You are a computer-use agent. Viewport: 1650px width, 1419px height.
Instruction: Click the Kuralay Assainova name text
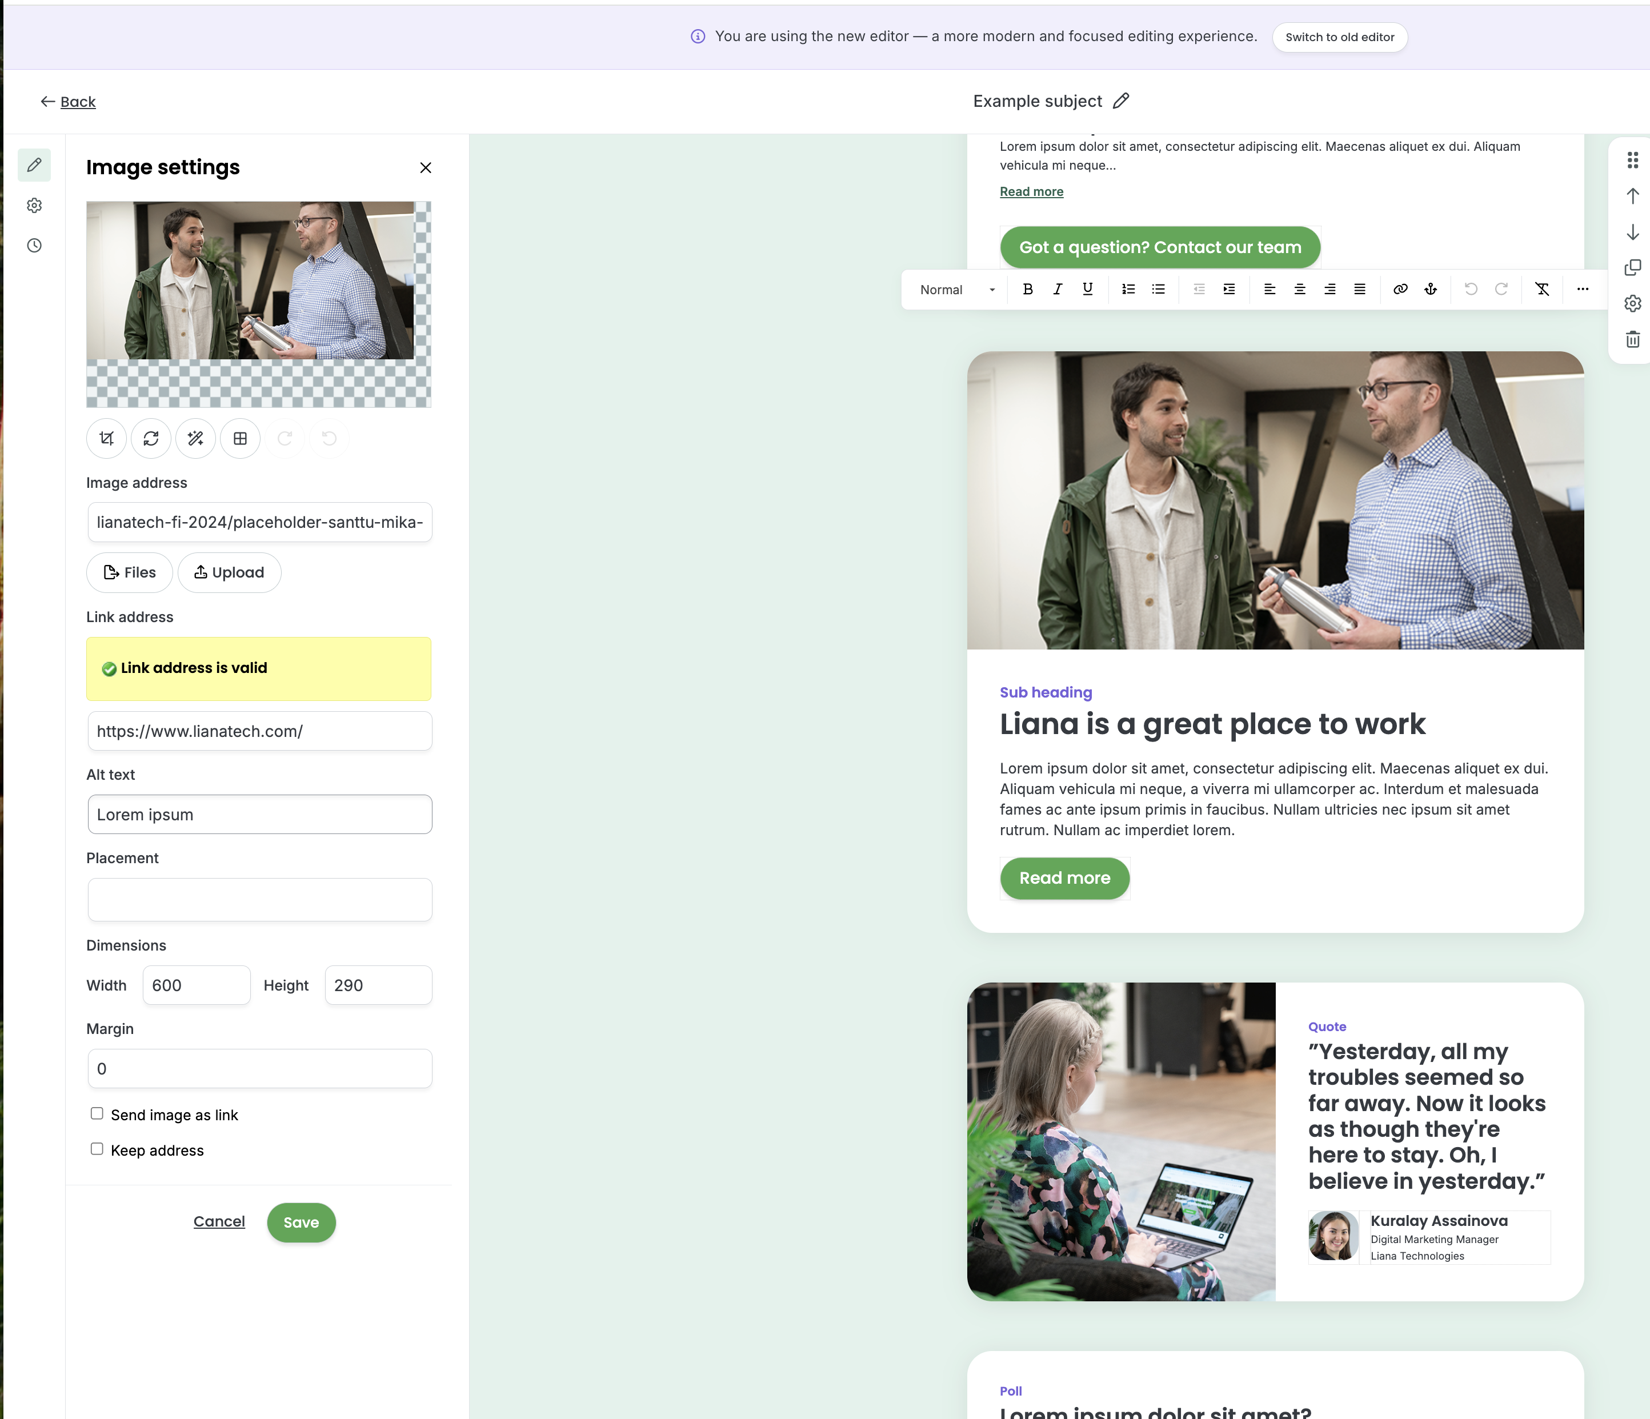pyautogui.click(x=1439, y=1221)
